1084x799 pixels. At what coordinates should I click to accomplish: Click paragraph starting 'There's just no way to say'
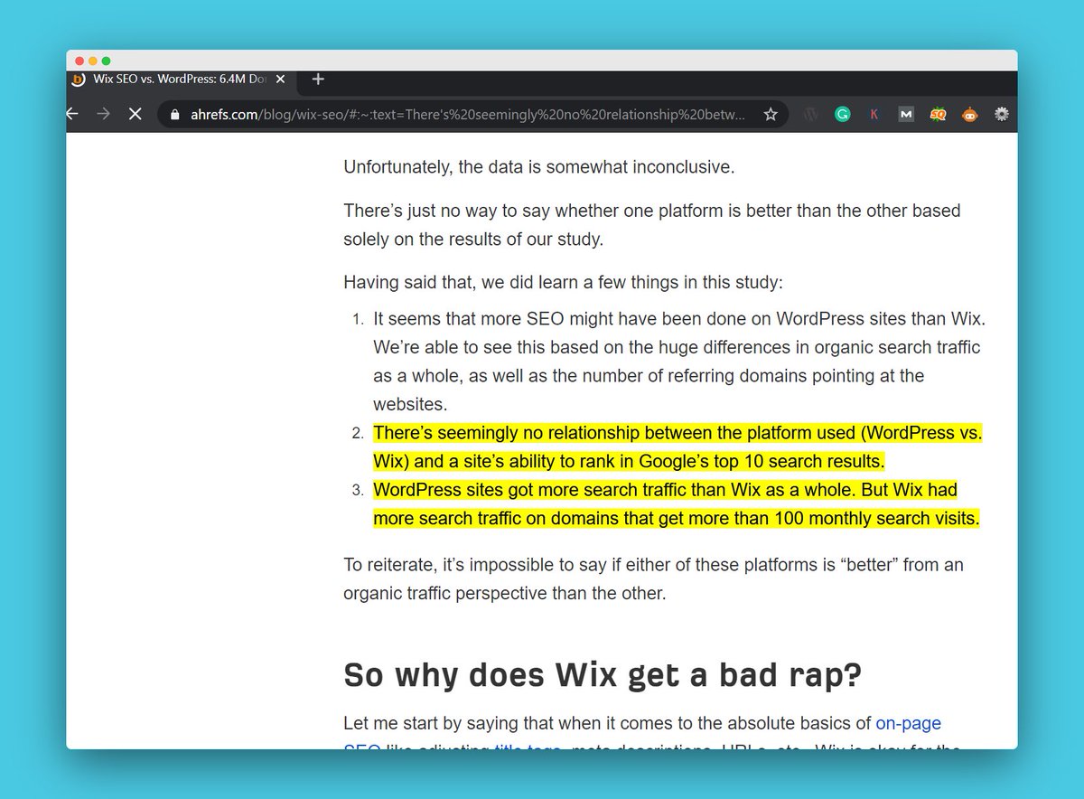652,224
